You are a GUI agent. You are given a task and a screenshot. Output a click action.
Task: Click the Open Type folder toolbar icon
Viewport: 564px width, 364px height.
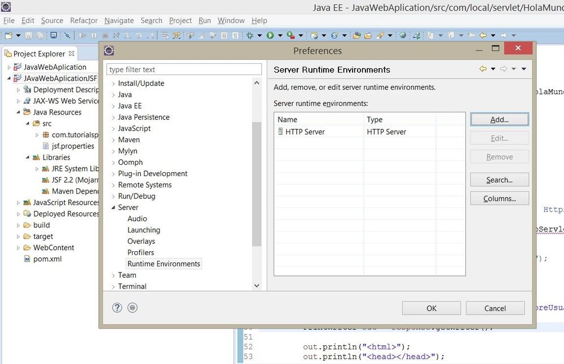[356, 35]
